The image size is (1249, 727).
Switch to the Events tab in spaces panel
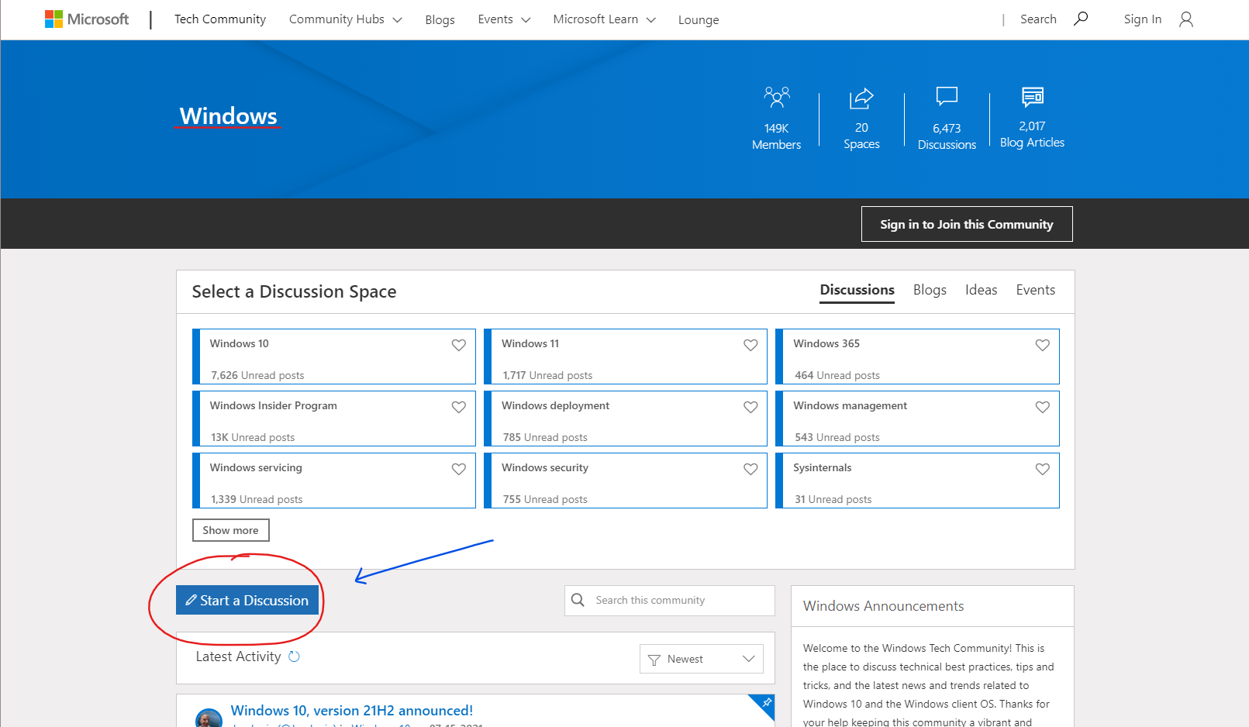tap(1035, 290)
